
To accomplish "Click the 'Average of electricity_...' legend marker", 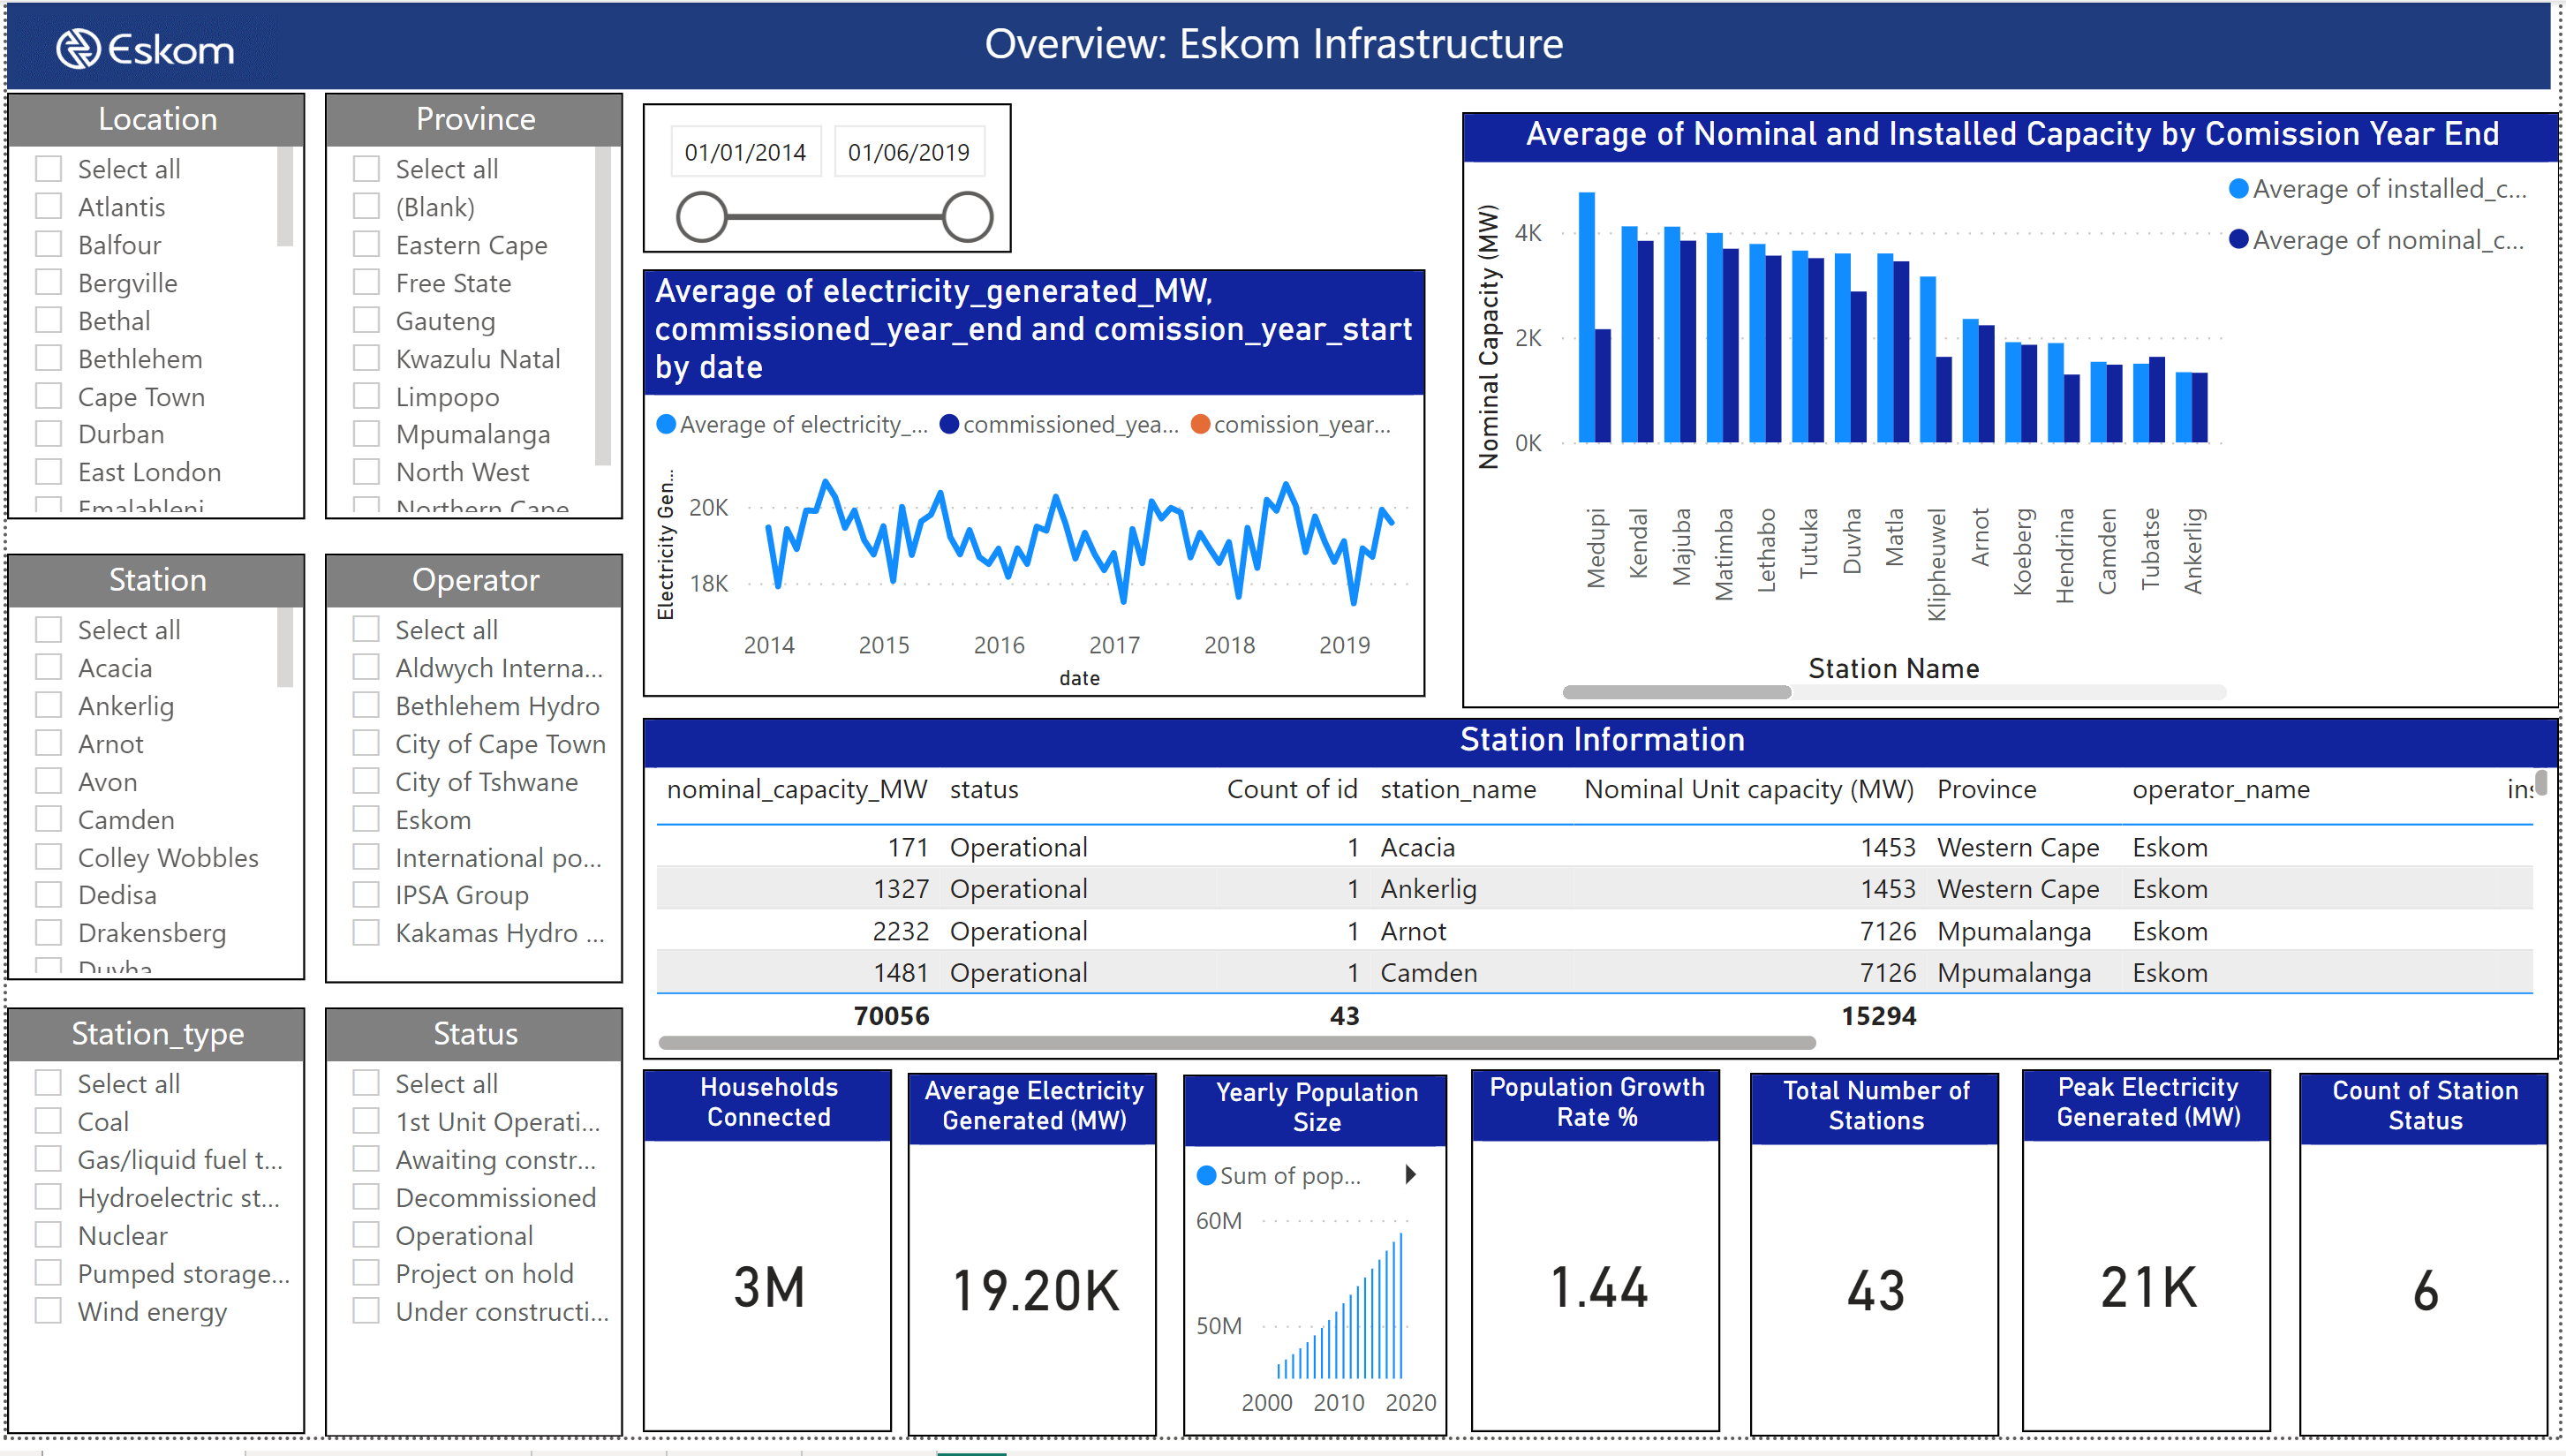I will pos(666,425).
